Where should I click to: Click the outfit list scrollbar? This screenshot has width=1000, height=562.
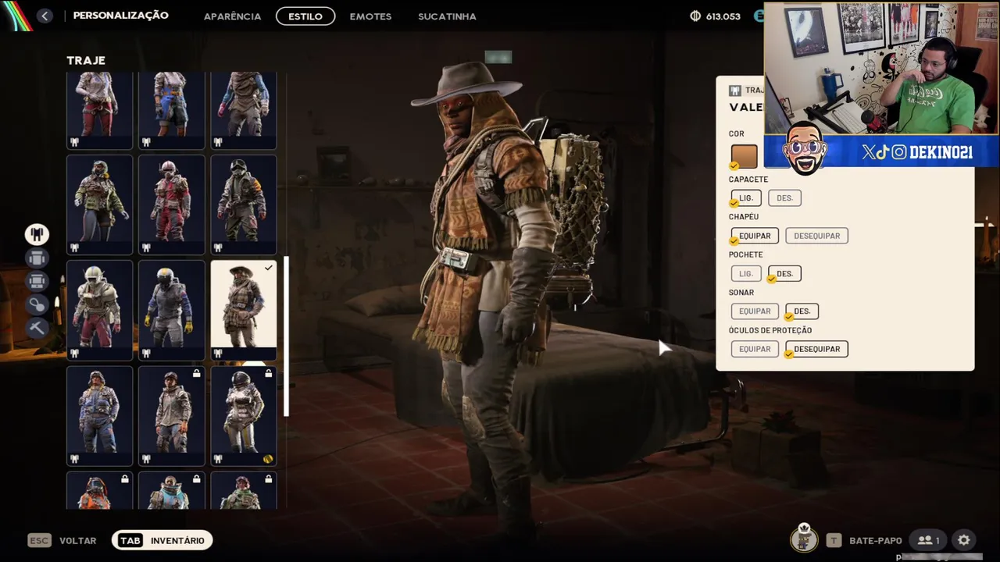[x=286, y=336]
